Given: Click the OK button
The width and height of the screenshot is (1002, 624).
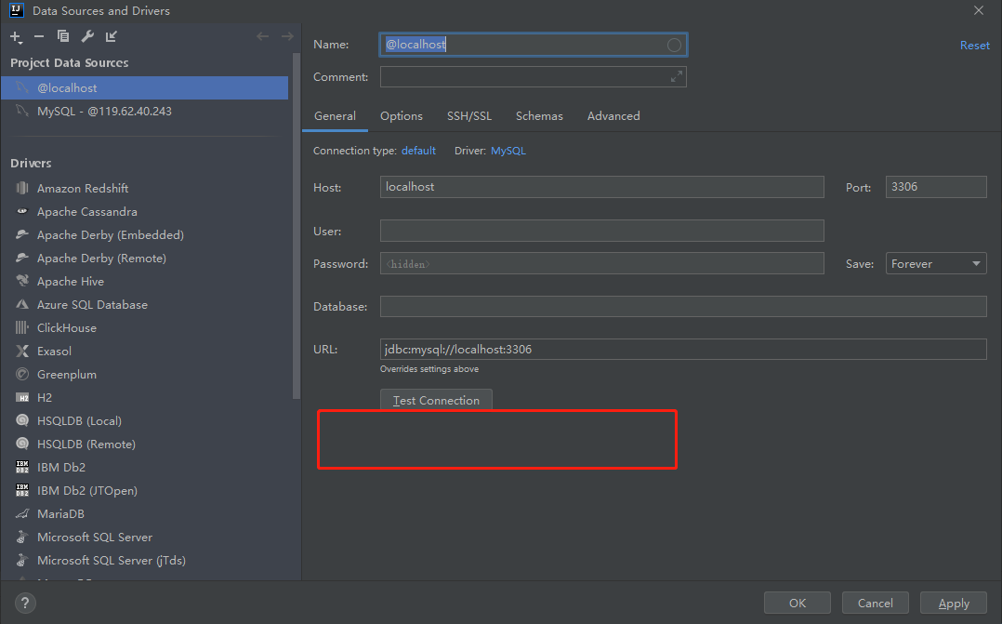Looking at the screenshot, I should tap(798, 603).
